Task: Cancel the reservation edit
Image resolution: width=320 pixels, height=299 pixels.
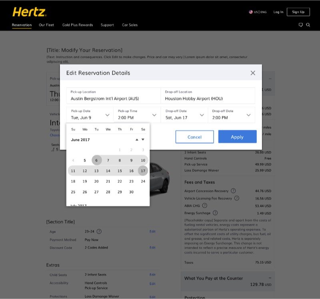Action: (194, 137)
